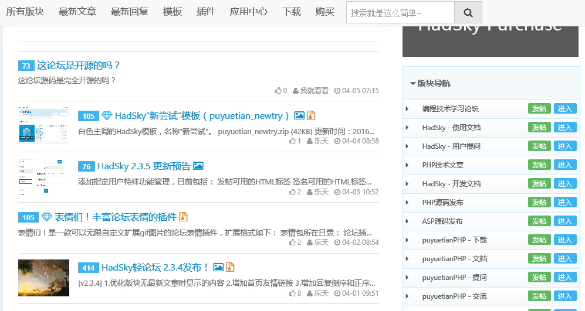Open post 这论坛是开源的吗？
The image size is (585, 311).
pyautogui.click(x=79, y=66)
